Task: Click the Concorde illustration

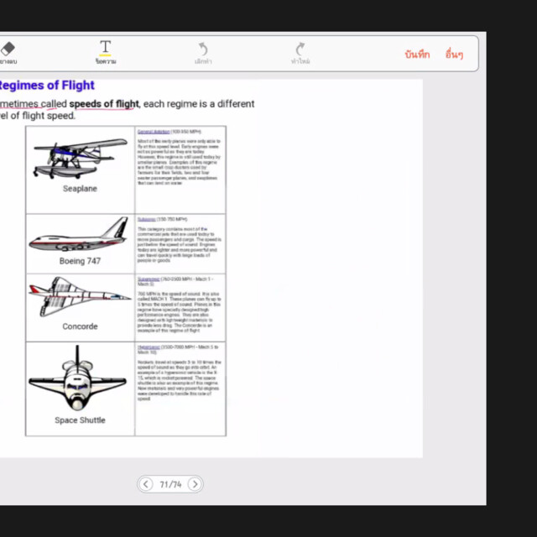Action: (80, 297)
